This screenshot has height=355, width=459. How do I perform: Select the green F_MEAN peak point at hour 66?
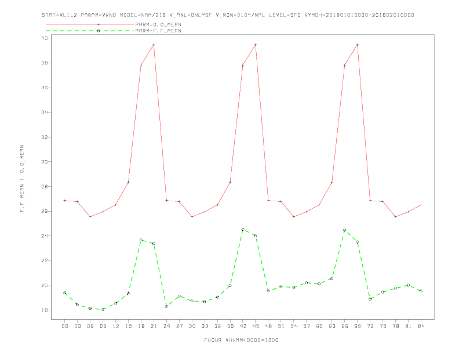tap(345, 230)
